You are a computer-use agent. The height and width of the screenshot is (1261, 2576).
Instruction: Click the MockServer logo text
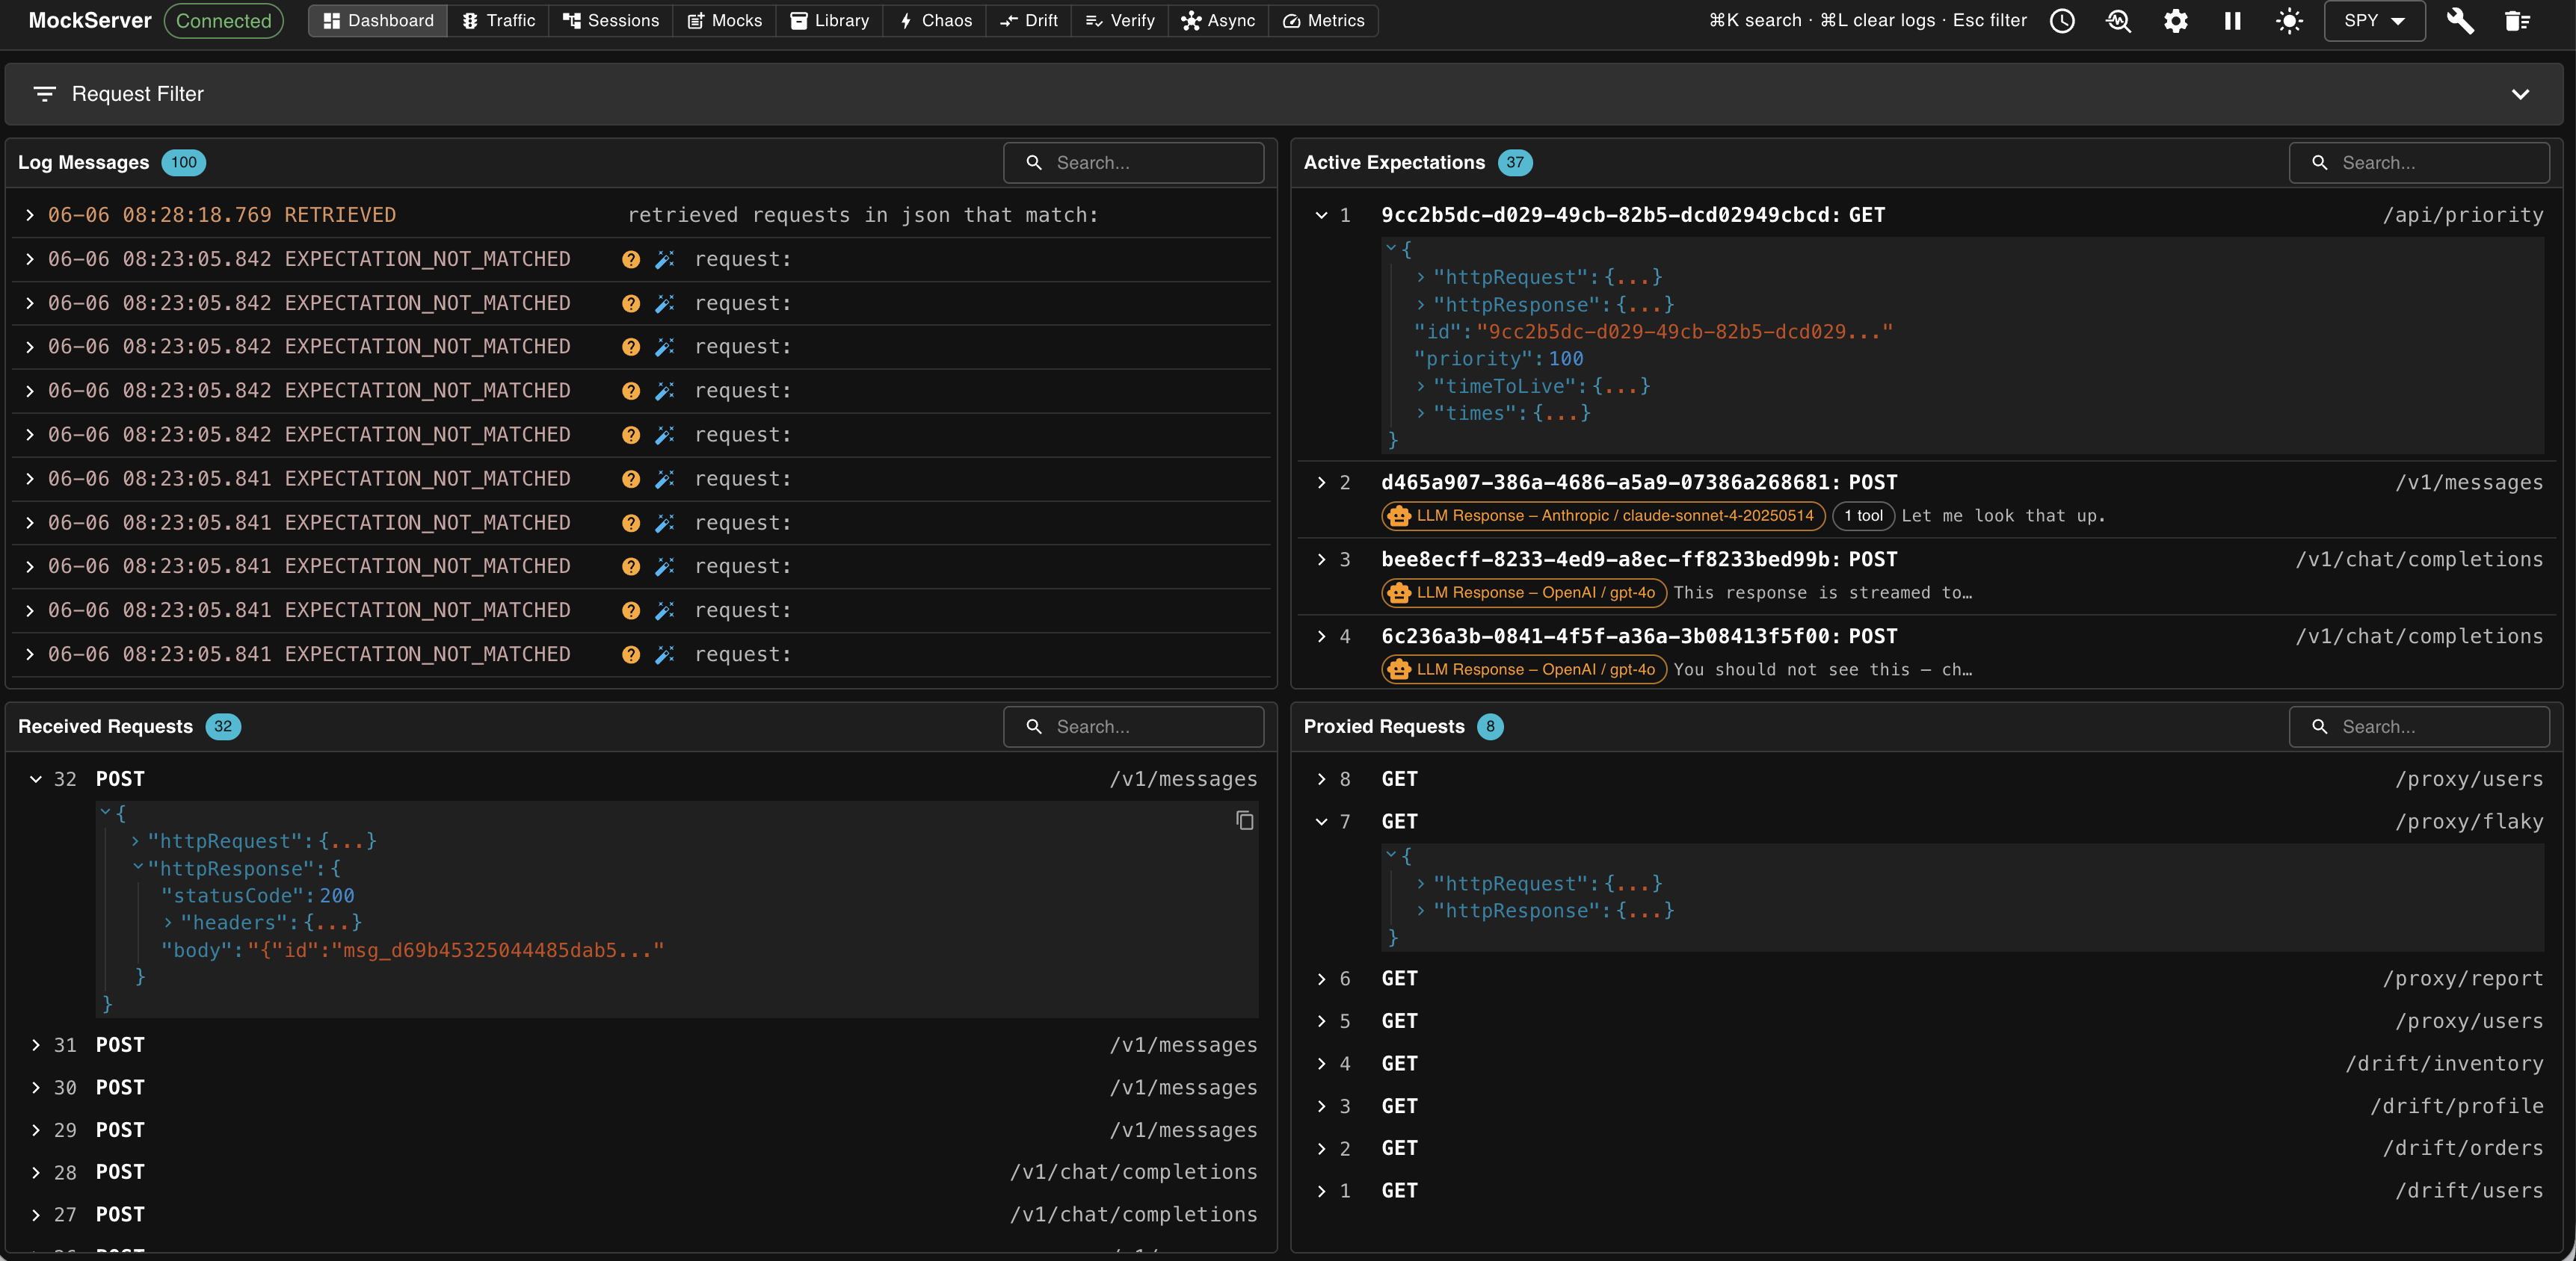(x=90, y=21)
